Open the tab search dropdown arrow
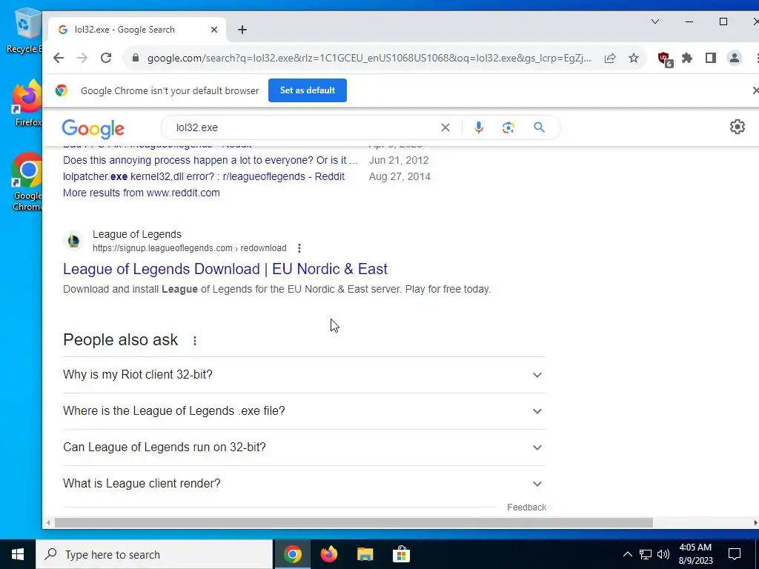This screenshot has width=759, height=569. click(x=655, y=21)
